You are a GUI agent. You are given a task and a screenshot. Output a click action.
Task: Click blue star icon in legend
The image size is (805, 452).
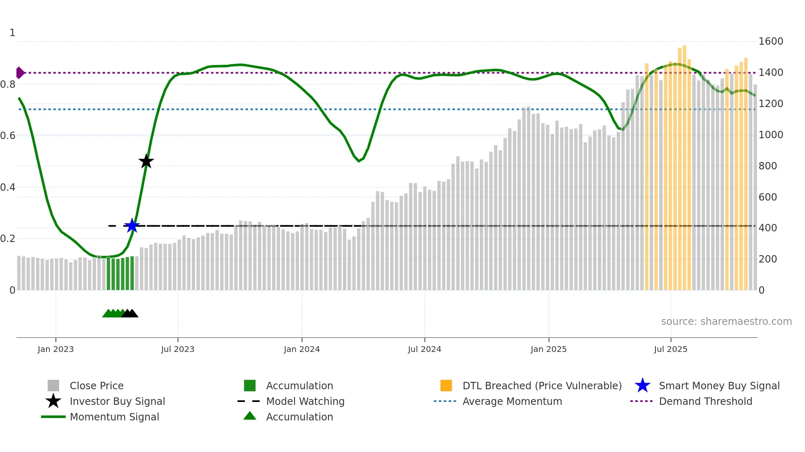642,386
